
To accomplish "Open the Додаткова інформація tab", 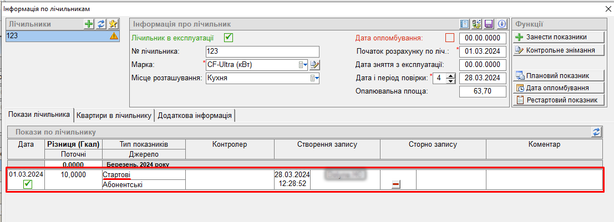I will pos(195,115).
